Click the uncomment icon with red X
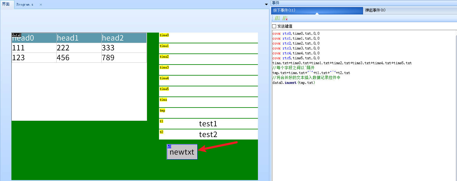The width and height of the screenshot is (457, 181). coord(285,18)
